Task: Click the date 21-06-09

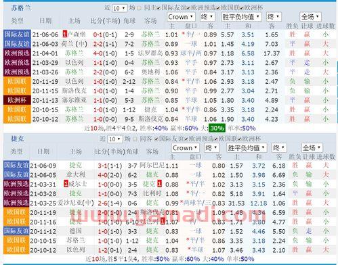Action: pyautogui.click(x=43, y=166)
